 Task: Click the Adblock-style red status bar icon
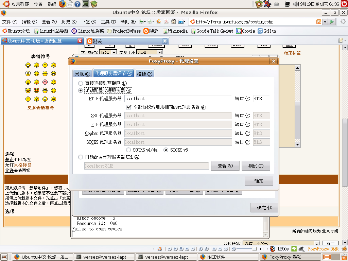tap(272, 249)
